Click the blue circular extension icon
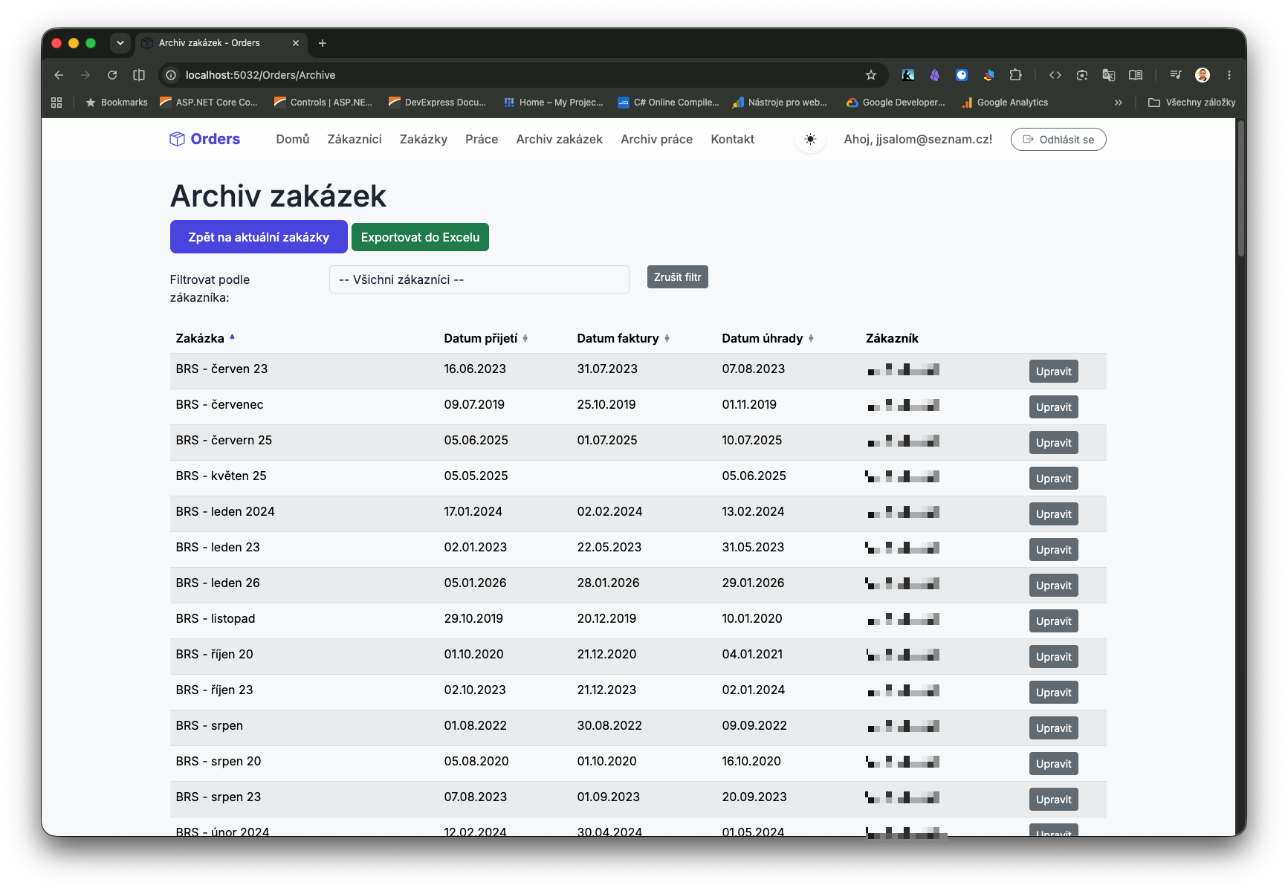Screen dimensions: 1288x891 click(x=962, y=75)
